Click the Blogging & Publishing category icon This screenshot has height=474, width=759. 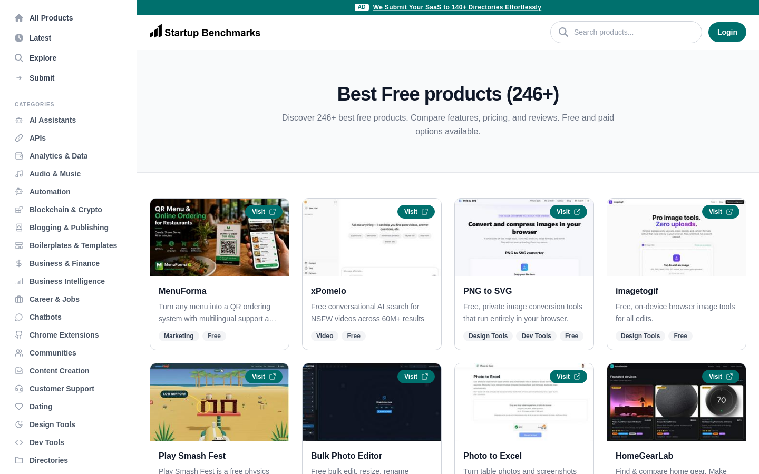[x=19, y=228]
